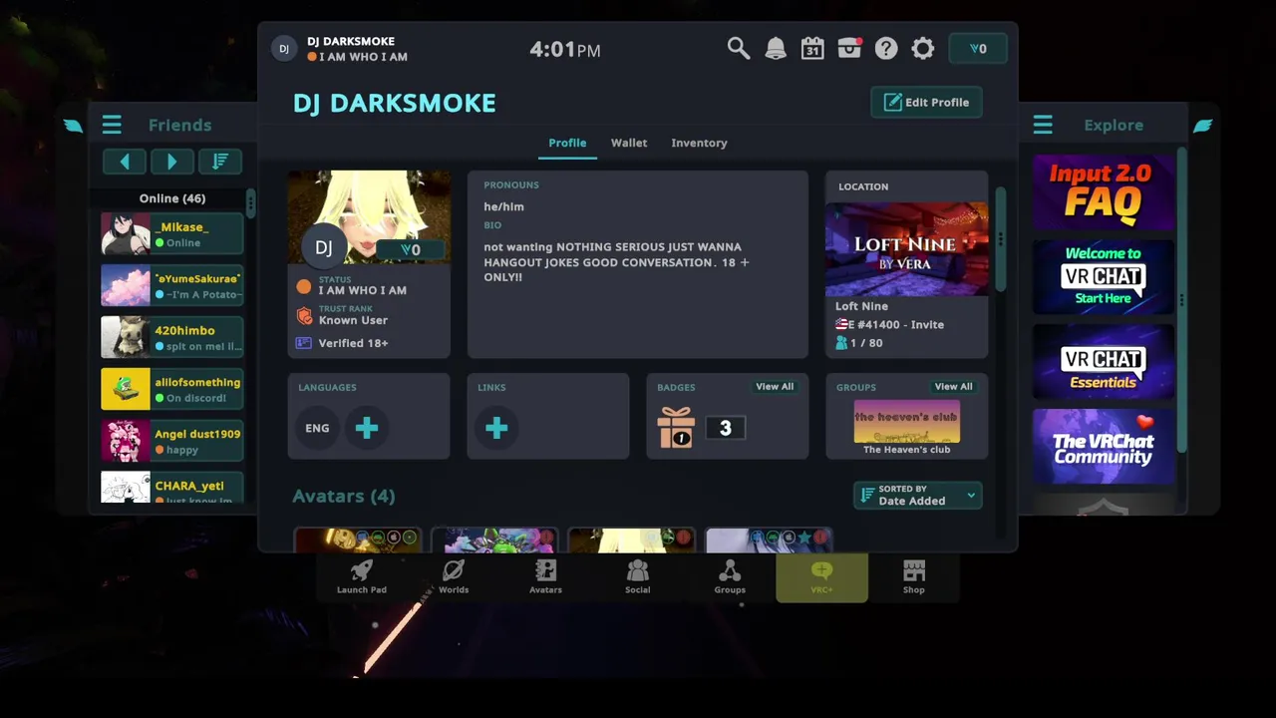Add a link with the plus button

point(496,428)
